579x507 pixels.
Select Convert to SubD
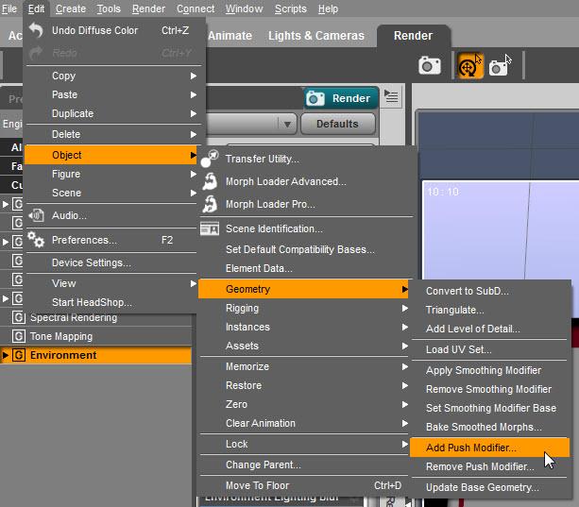coord(489,291)
